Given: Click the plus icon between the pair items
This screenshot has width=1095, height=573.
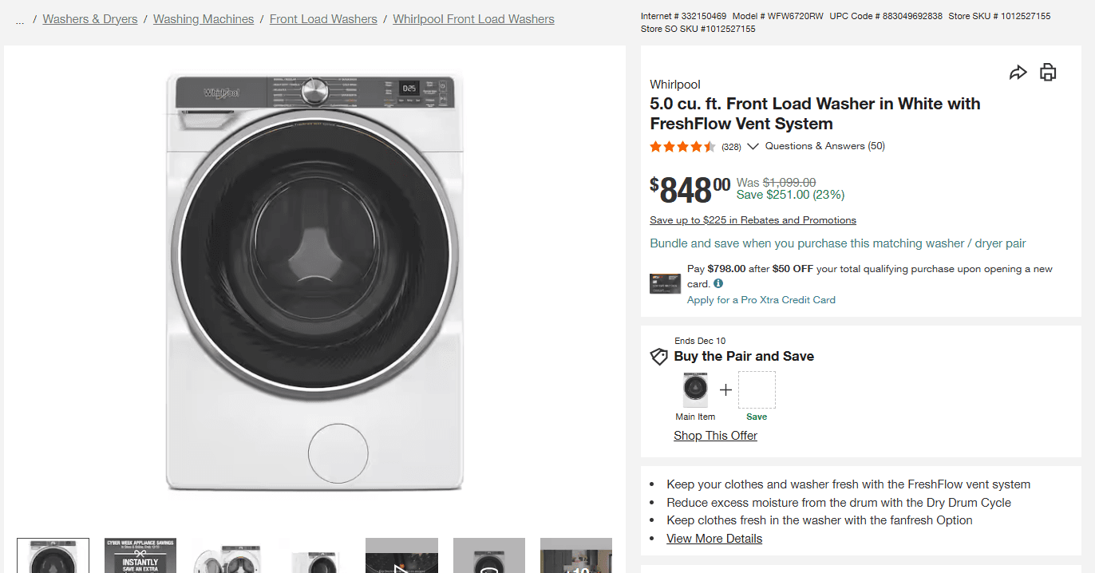Looking at the screenshot, I should (x=725, y=389).
